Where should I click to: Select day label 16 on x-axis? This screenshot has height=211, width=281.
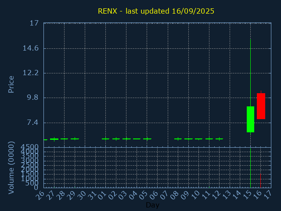tap(257, 195)
